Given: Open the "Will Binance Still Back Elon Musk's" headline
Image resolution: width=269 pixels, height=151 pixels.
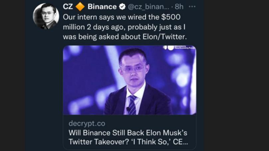Looking at the screenshot, I should point(128,133).
